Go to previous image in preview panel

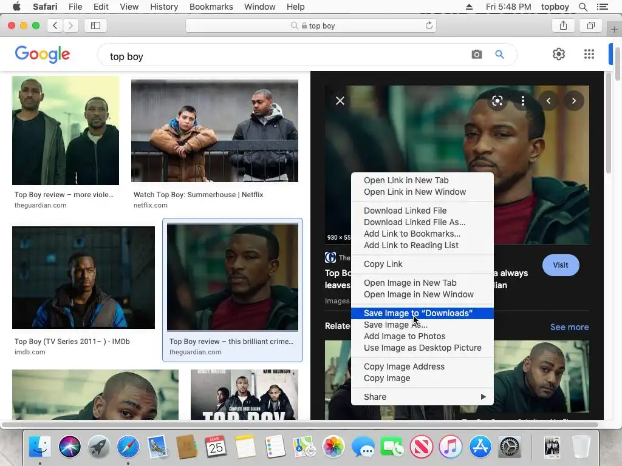tap(549, 101)
